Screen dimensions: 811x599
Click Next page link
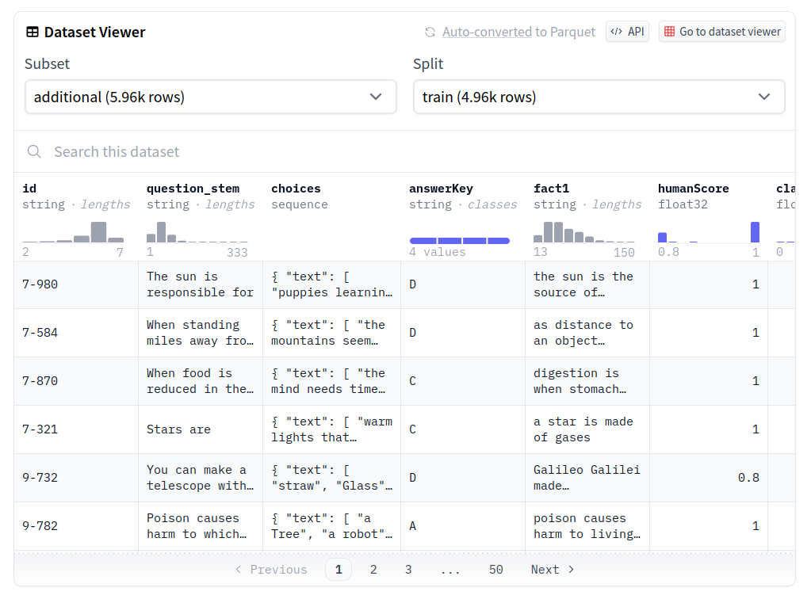(553, 570)
